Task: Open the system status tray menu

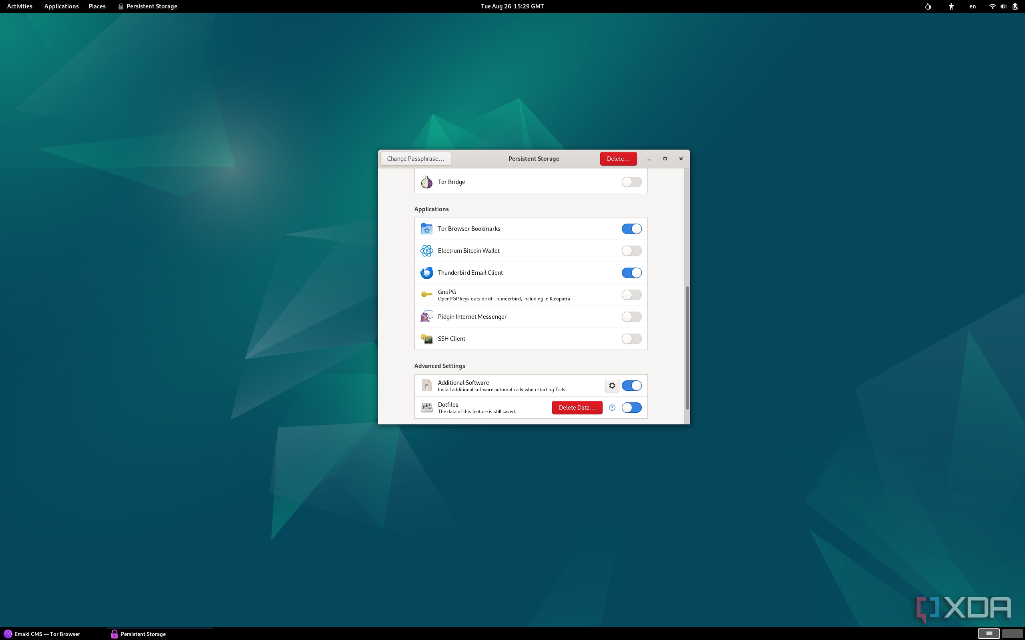Action: 1003,6
